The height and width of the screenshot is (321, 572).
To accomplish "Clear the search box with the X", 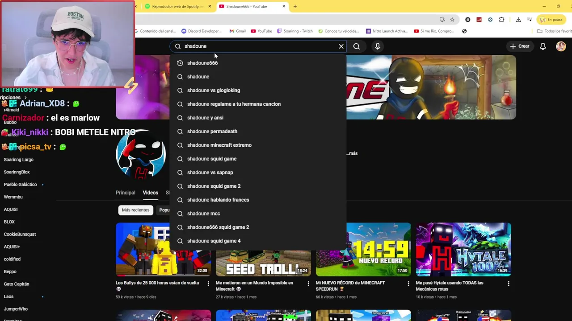I will tap(341, 46).
